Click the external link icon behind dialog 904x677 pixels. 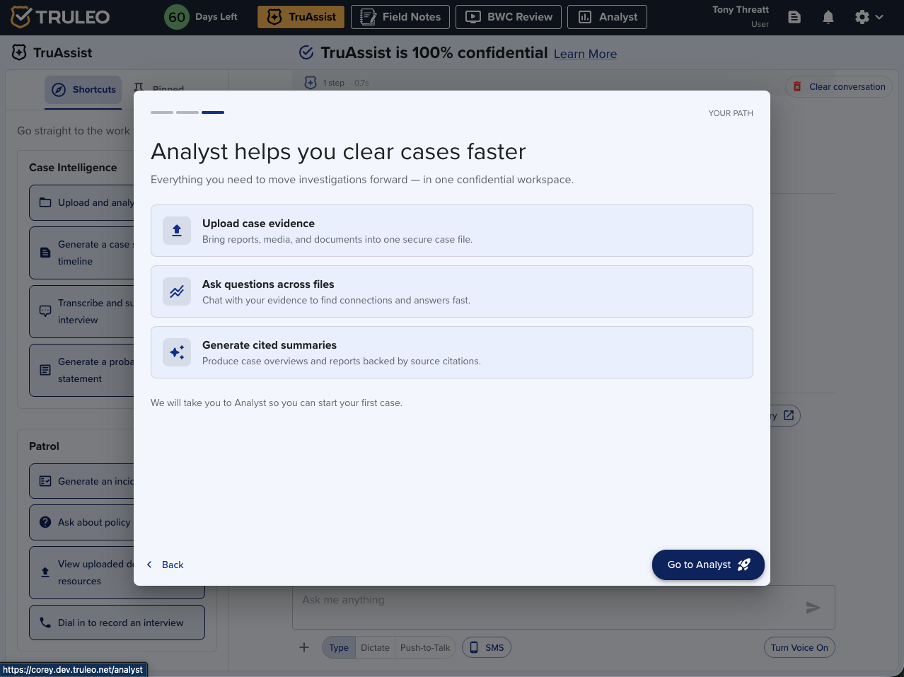click(789, 415)
